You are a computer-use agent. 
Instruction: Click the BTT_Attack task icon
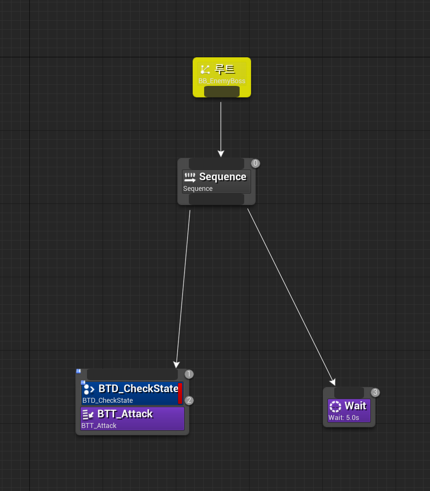coord(88,415)
